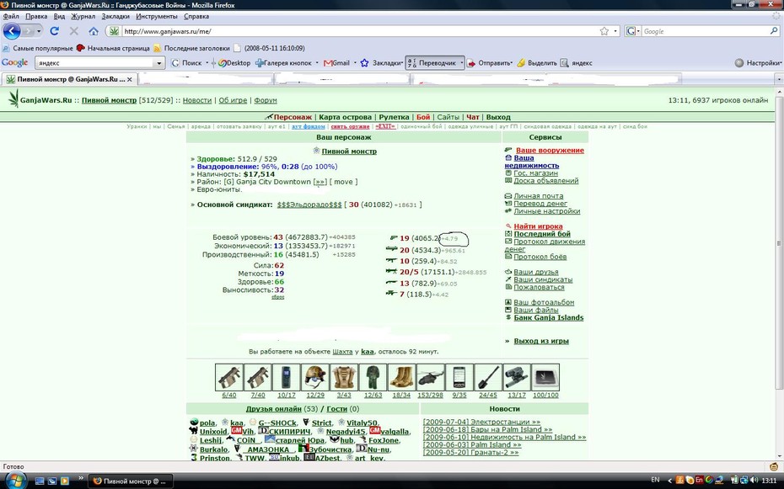Close the Пивной монстр tab
The height and width of the screenshot is (489, 784).
(x=130, y=79)
